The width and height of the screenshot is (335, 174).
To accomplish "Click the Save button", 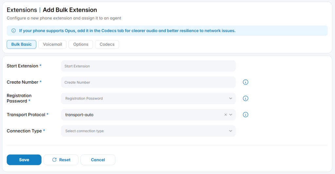I will 24,160.
